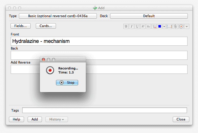198x133 pixels.
Task: Open the advanced options dropdown in toolbar
Action: point(187,26)
